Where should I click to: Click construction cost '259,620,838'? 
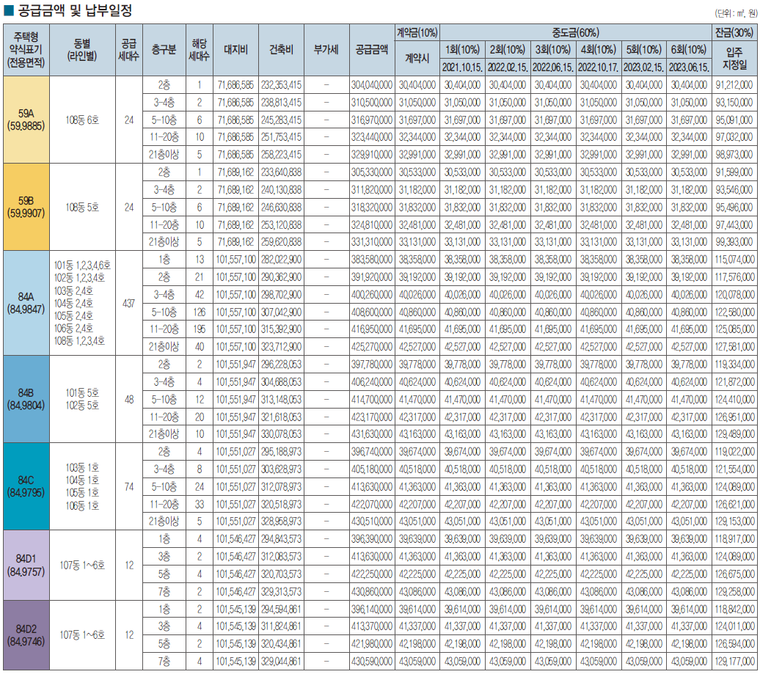(281, 242)
